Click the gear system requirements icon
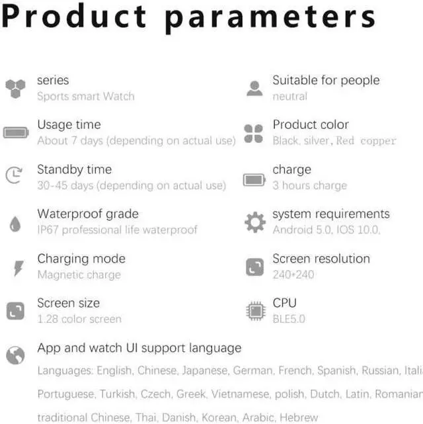The image size is (423, 424). coord(255,222)
